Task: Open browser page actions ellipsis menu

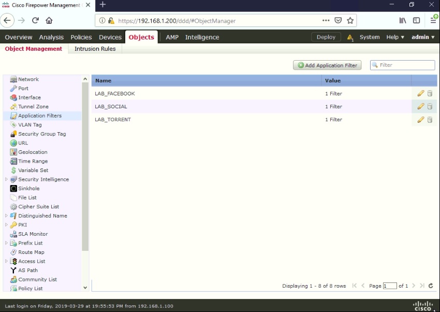Action: tap(326, 21)
